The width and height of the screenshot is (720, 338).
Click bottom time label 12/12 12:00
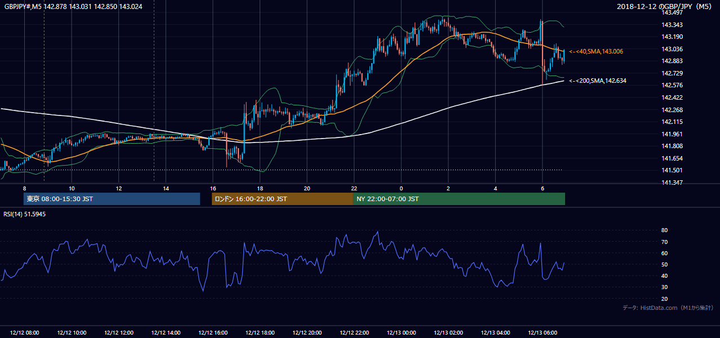(119, 333)
